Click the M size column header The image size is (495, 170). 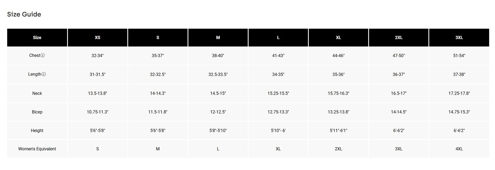[218, 38]
